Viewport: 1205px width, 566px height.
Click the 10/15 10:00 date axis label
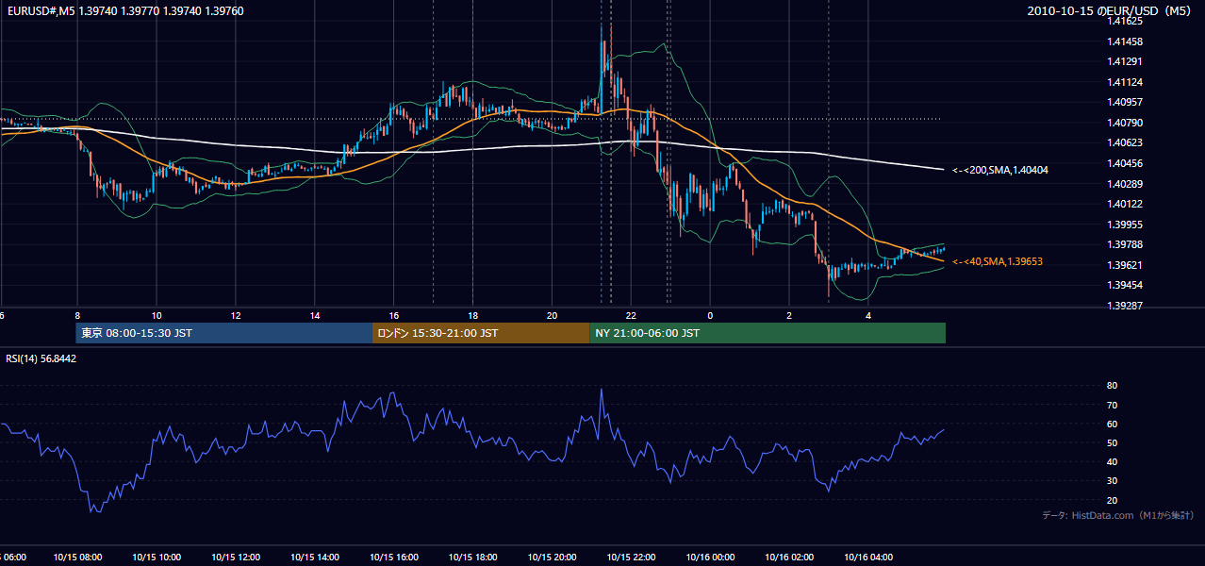(x=157, y=557)
